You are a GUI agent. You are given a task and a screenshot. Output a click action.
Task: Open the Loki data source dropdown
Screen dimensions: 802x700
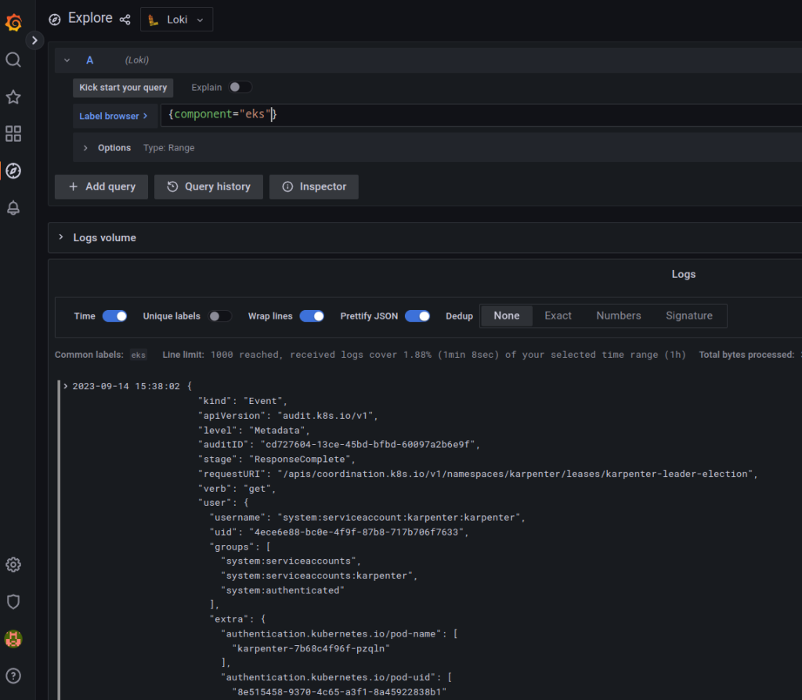click(176, 19)
